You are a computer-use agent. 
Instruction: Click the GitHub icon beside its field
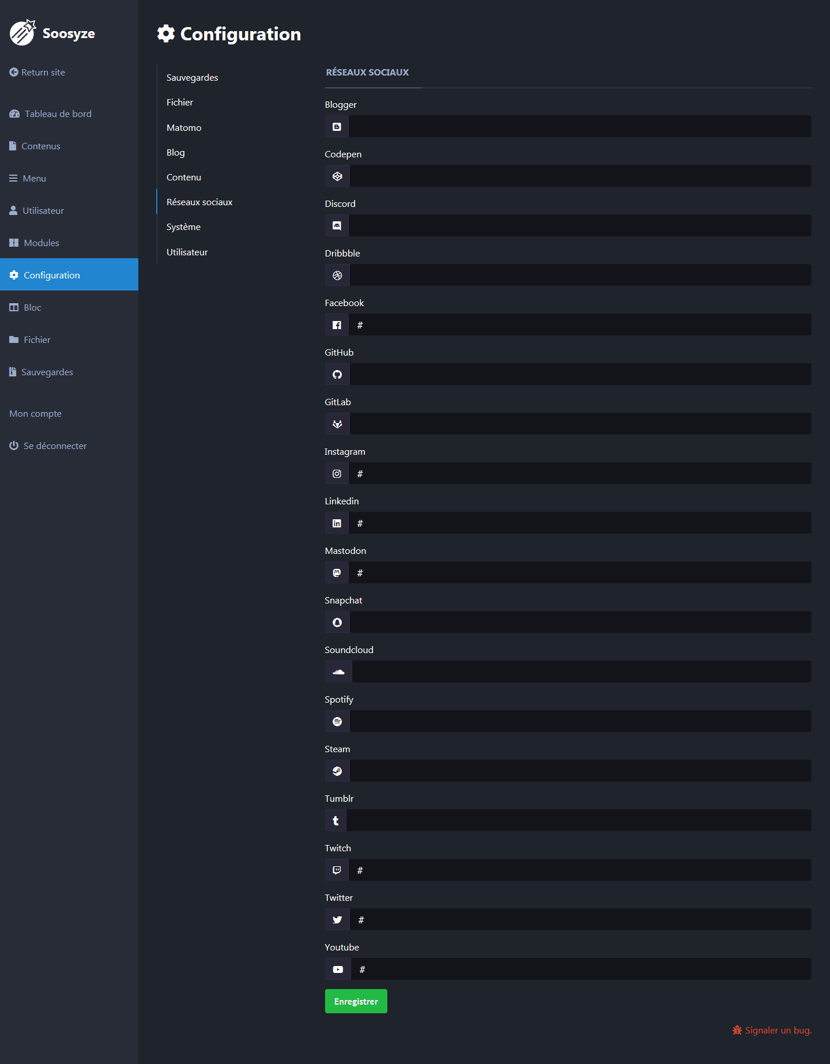[x=337, y=375]
